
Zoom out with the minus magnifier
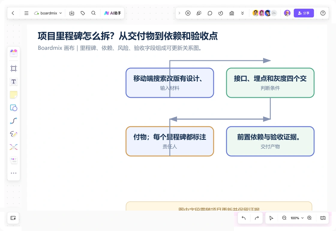[284, 218]
